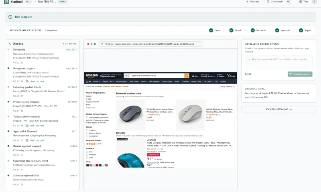The image size is (321, 192).
Task: Check the Hermitshell brand filter
Action: pyautogui.click(x=87, y=136)
